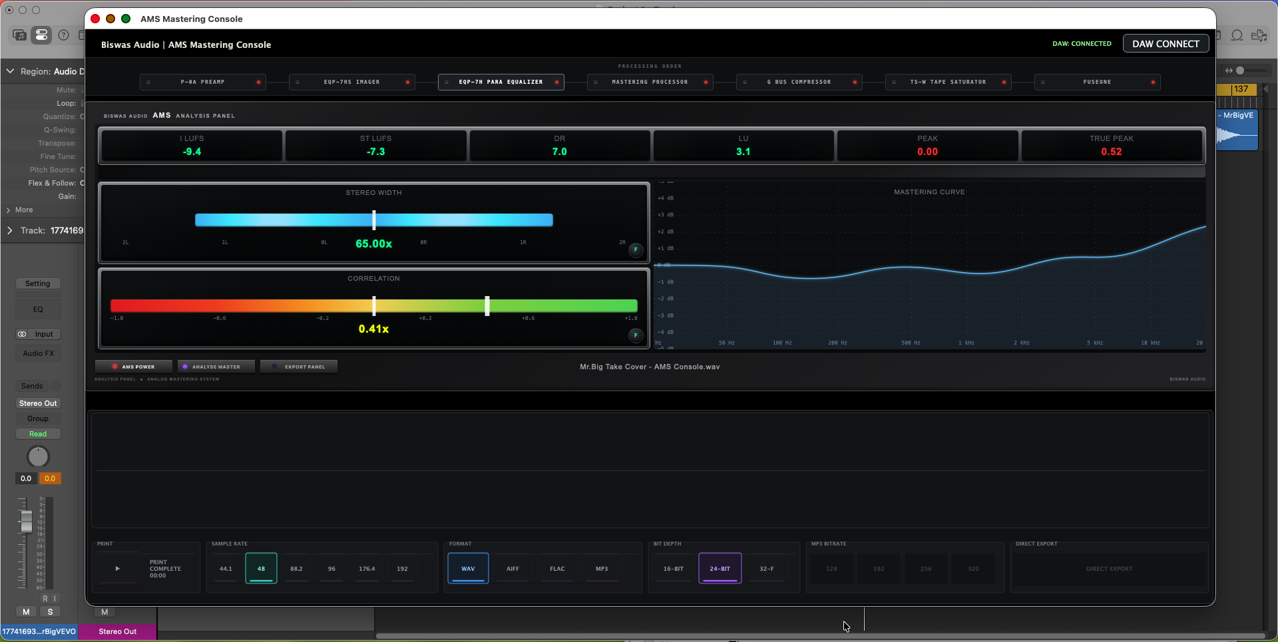Switch to the Analyse Master tab
1278x642 pixels.
point(216,367)
